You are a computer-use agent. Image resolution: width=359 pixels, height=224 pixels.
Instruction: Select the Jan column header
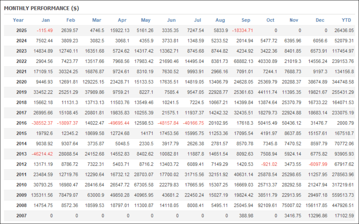tap(46, 20)
